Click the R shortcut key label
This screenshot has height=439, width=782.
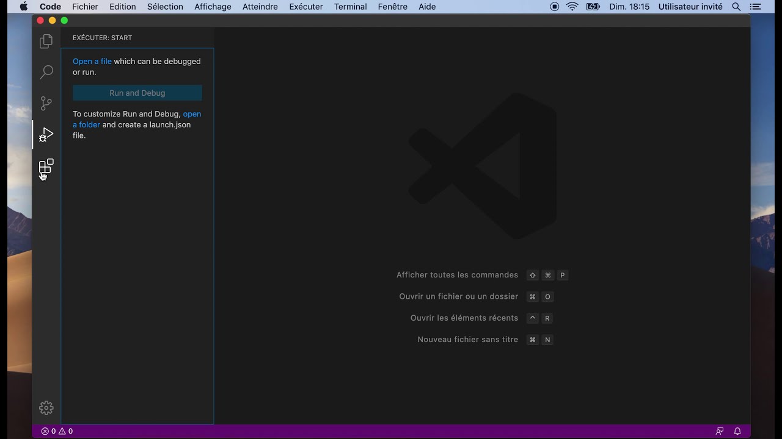547,318
